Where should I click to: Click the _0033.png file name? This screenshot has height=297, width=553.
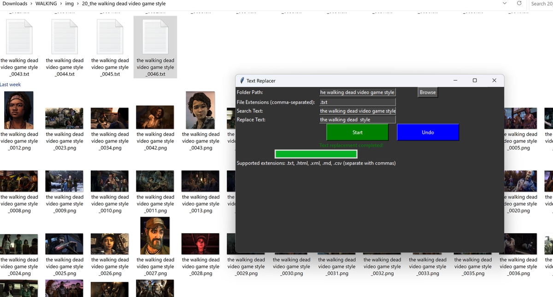[x=428, y=267]
